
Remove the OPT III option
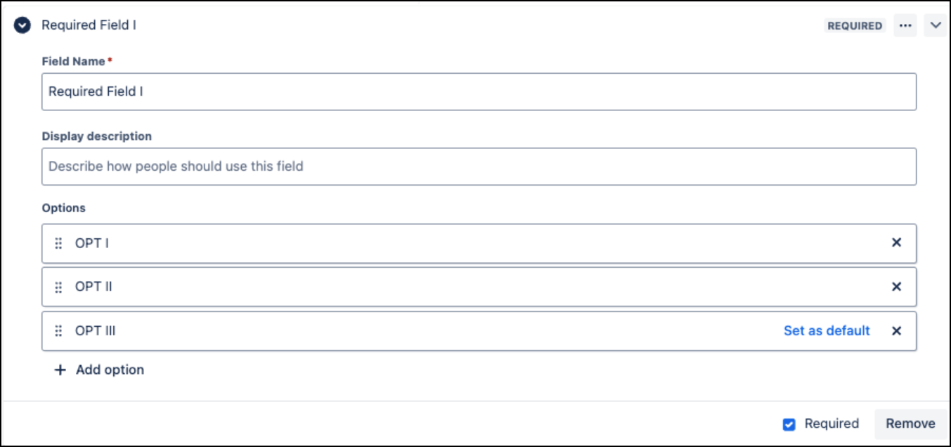pyautogui.click(x=896, y=331)
